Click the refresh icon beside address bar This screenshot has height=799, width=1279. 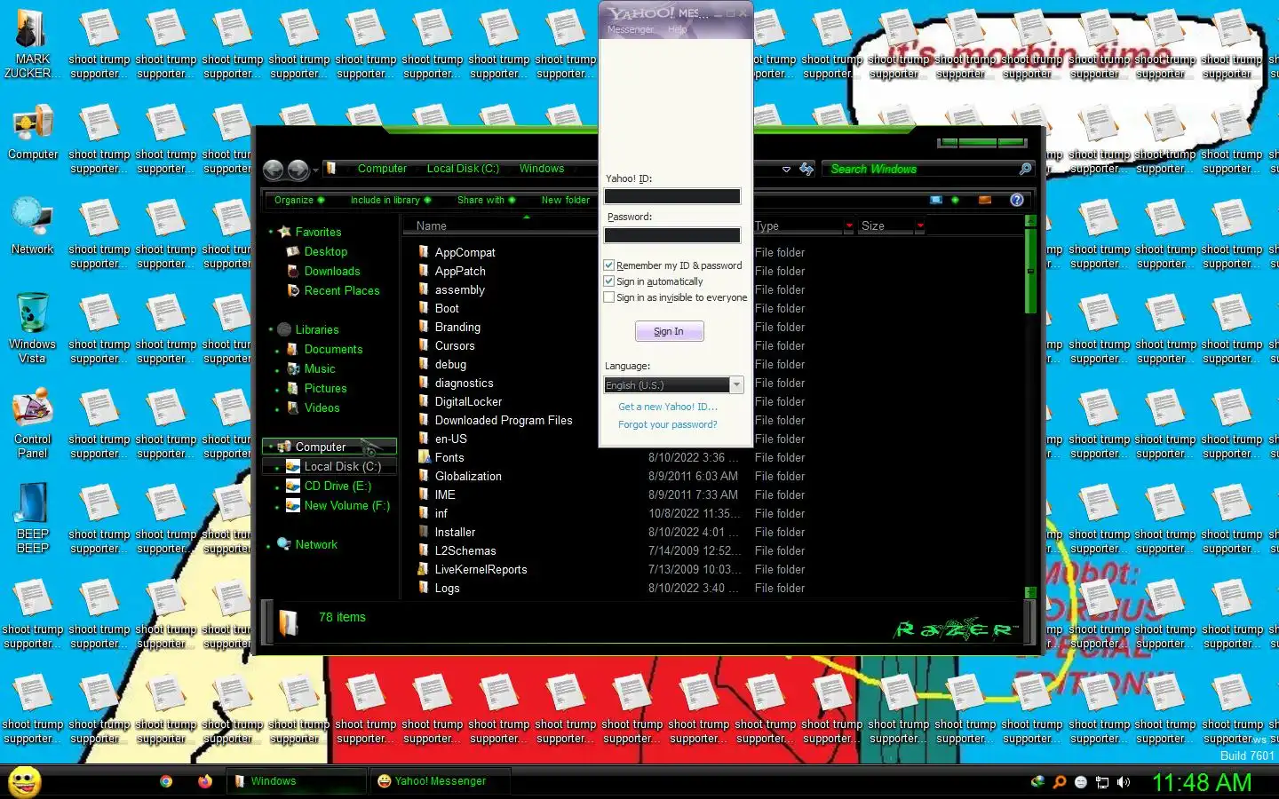coord(806,169)
